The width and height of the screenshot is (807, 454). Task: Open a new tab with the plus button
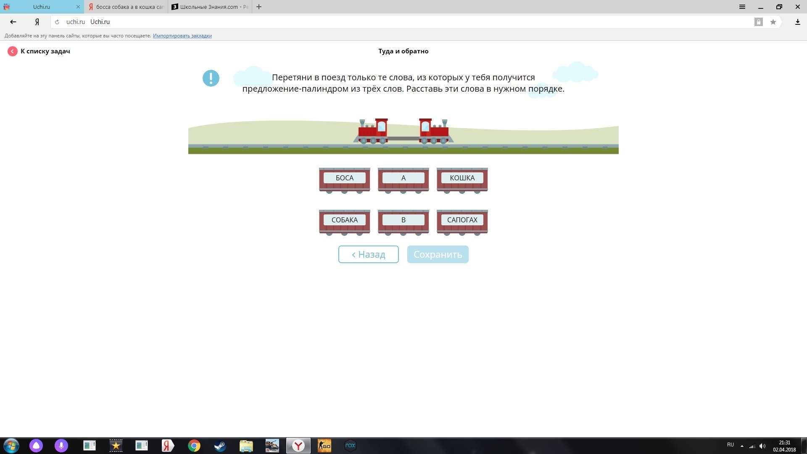click(x=259, y=7)
